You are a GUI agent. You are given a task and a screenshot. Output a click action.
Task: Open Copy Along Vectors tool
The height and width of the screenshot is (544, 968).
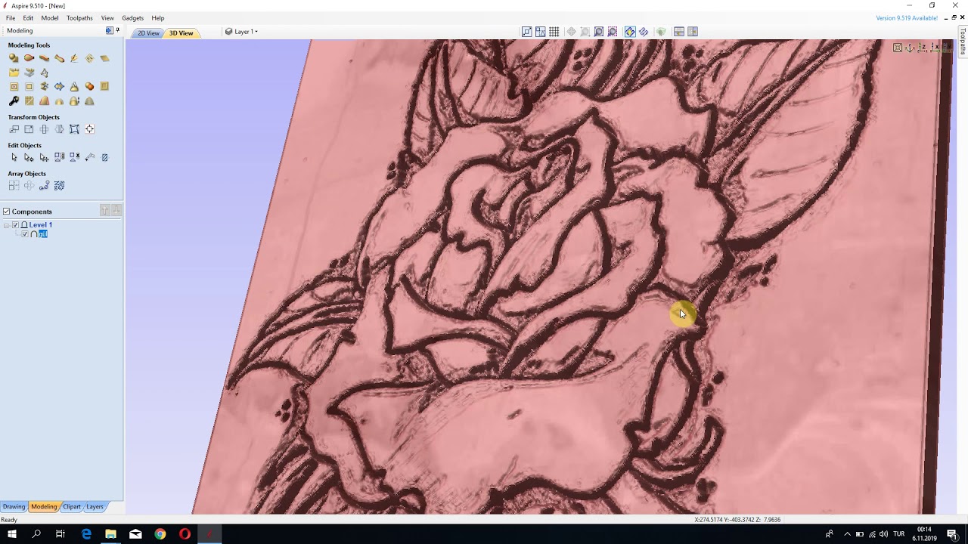pos(44,185)
